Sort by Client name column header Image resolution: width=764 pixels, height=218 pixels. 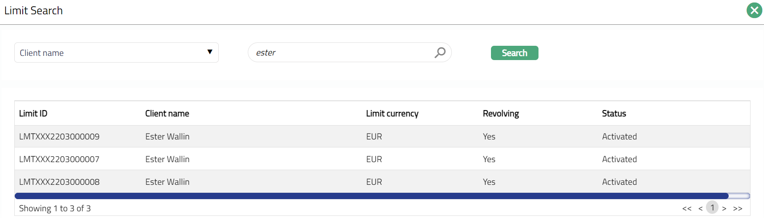[x=167, y=113]
